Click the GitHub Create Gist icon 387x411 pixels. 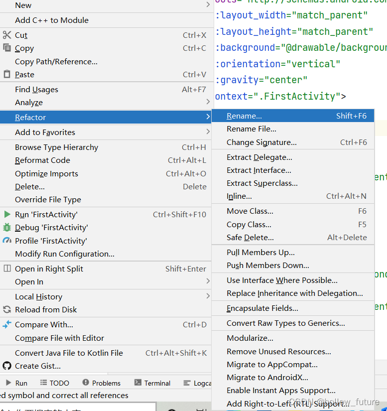pyautogui.click(x=7, y=366)
